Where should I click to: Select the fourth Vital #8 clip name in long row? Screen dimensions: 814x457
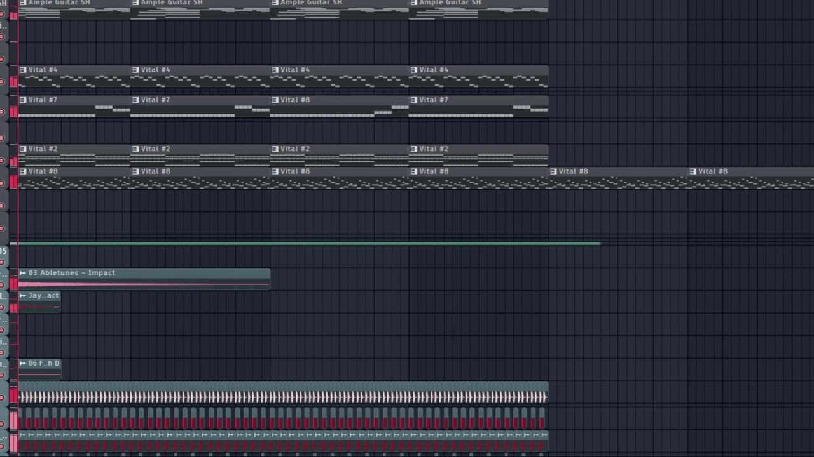[x=434, y=171]
